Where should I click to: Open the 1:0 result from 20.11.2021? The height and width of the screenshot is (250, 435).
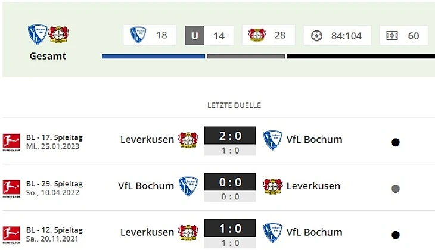coord(230,229)
